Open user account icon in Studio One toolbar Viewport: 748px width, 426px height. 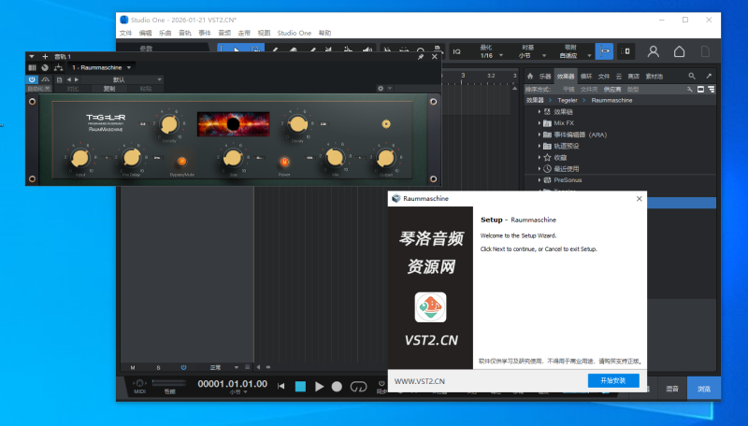(x=653, y=51)
